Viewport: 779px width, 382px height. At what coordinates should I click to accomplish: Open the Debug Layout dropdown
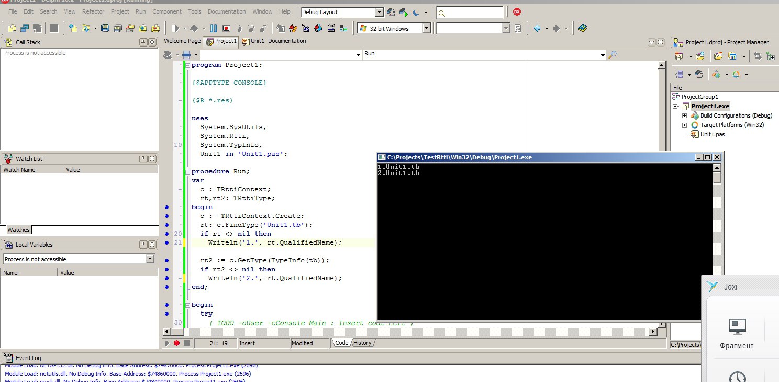point(380,12)
